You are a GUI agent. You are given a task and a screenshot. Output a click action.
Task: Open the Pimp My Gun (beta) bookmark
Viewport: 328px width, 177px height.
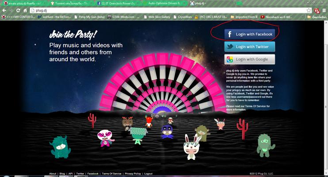pos(90,17)
